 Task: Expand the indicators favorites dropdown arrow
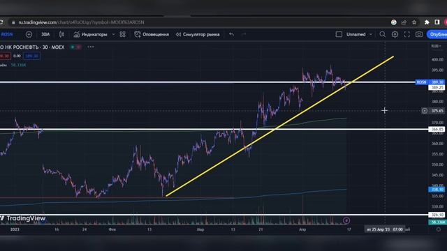[113, 34]
